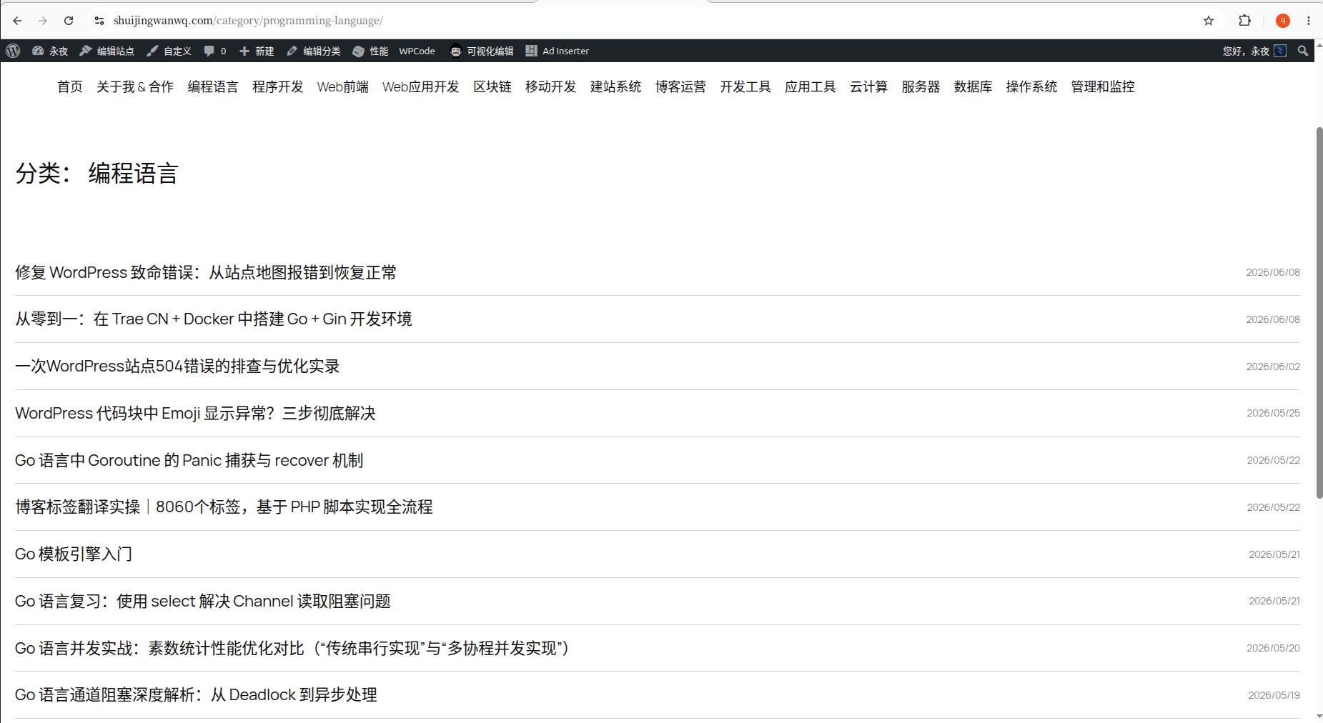Click the 分类: 编程语言 page heading
Image resolution: width=1323 pixels, height=723 pixels.
click(x=96, y=173)
